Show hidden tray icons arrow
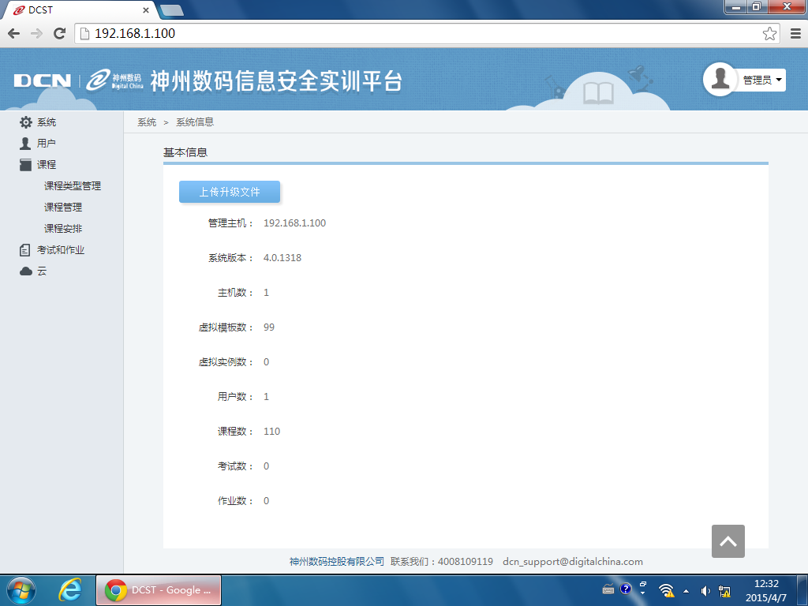The image size is (808, 606). click(x=686, y=591)
